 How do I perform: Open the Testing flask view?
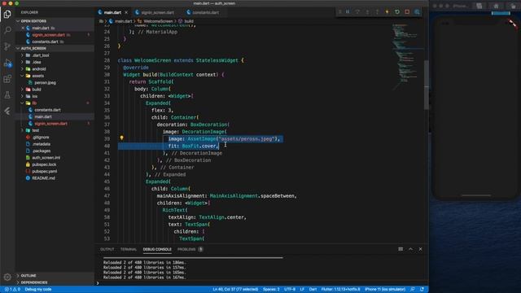pos(7,95)
